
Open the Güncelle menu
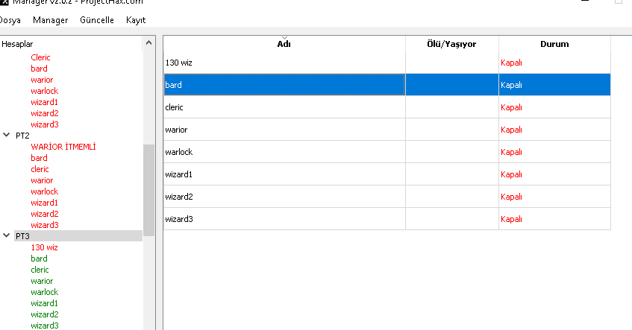97,20
